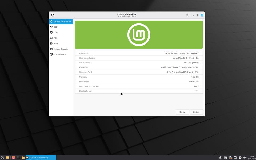This screenshot has height=160, width=256.
Task: Open the update manager shield icon
Action: click(x=230, y=158)
